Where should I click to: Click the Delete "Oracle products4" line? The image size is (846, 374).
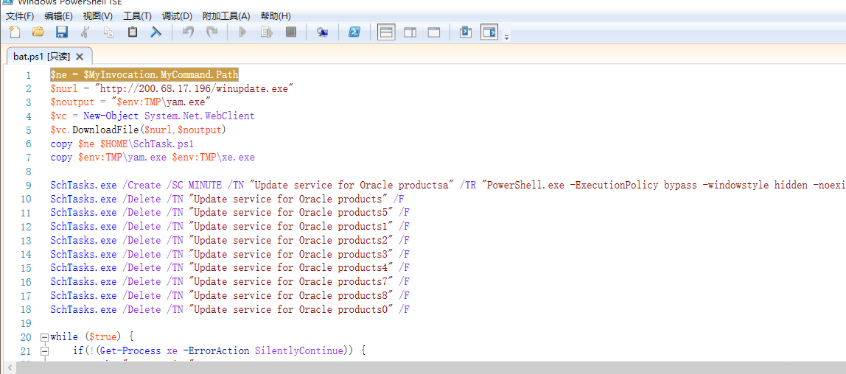coord(230,268)
